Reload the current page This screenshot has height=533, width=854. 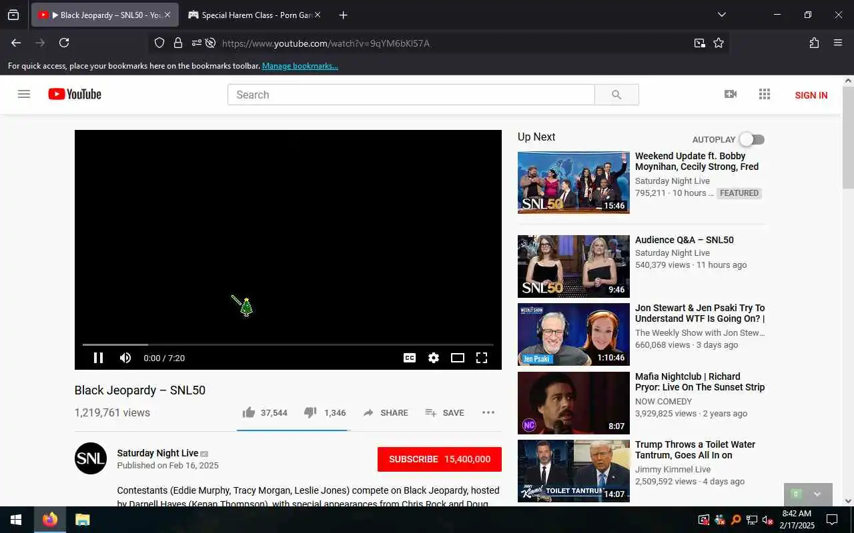64,43
